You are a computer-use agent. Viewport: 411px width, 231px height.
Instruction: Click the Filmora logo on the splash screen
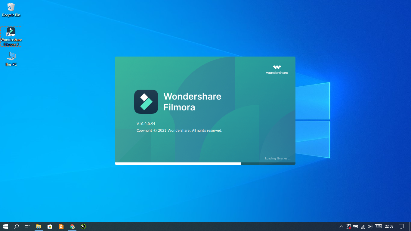click(x=146, y=102)
